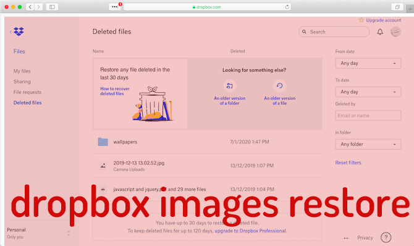Click the '7/1/2020 1:47 PM' deleted date

click(x=250, y=142)
